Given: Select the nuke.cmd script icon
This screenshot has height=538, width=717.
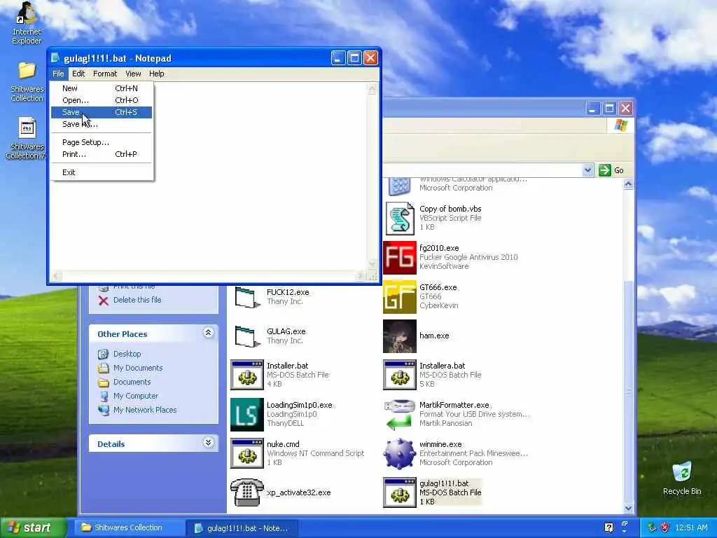Looking at the screenshot, I should pyautogui.click(x=247, y=453).
